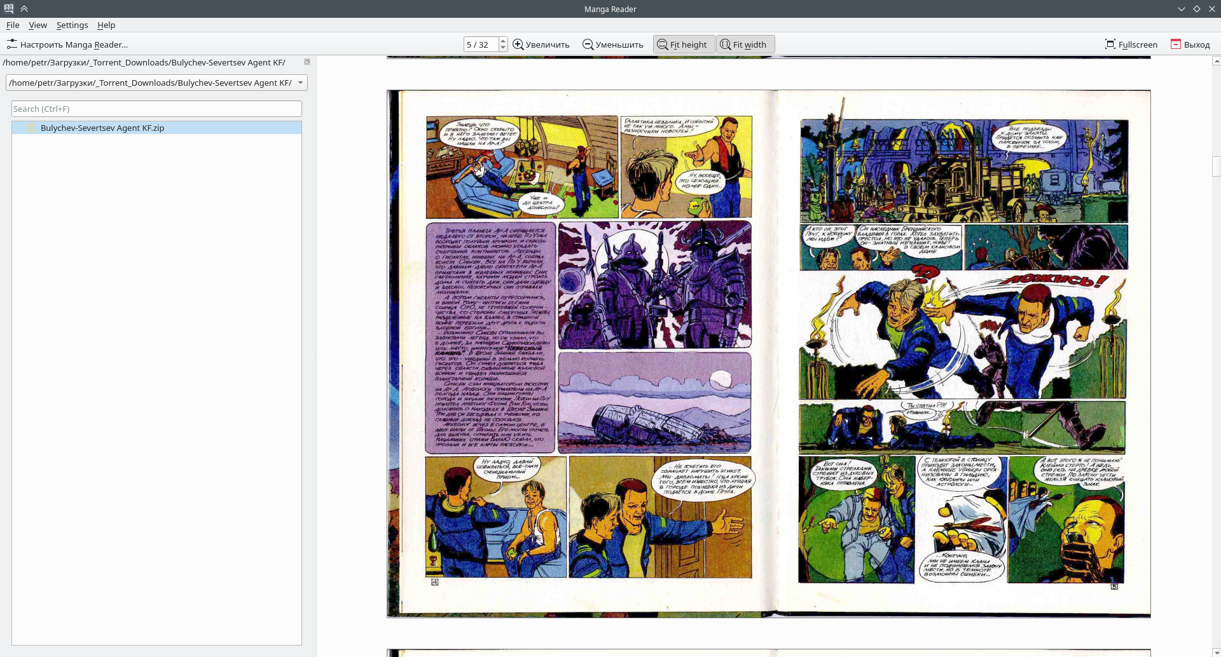
Task: Click the zoom-in magnifier icon
Action: point(518,44)
